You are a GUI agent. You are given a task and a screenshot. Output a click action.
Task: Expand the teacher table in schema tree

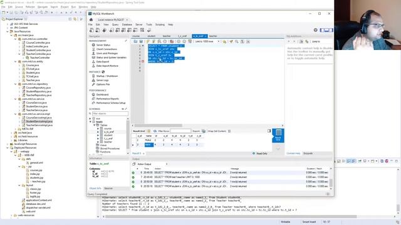98,142
